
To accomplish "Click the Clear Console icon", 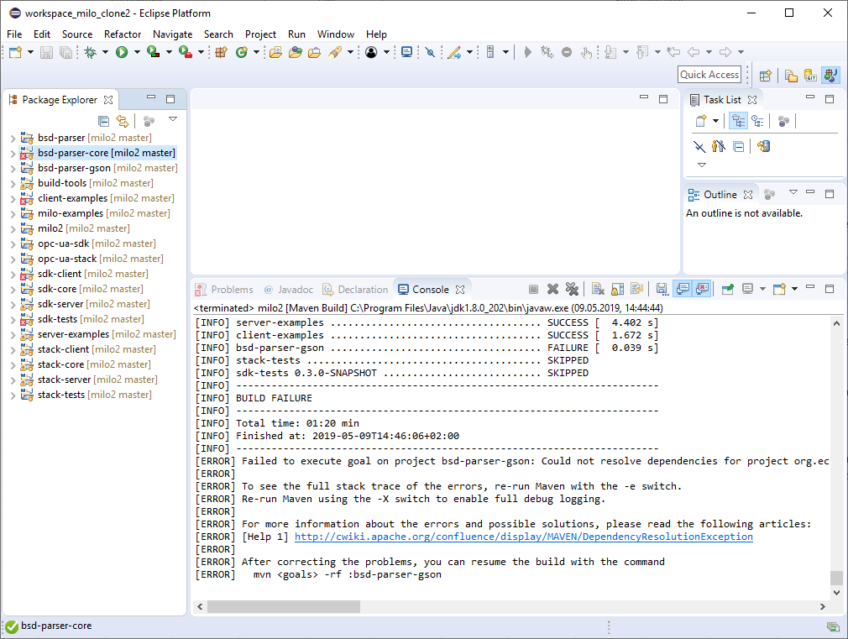I will point(598,289).
